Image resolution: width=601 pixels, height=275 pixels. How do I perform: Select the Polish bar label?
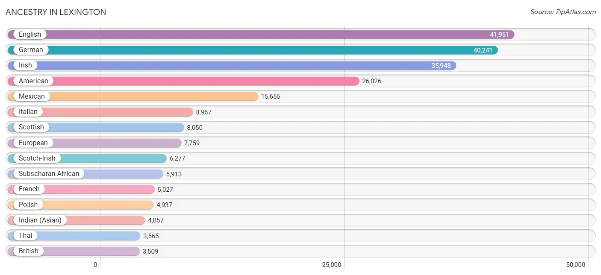28,205
